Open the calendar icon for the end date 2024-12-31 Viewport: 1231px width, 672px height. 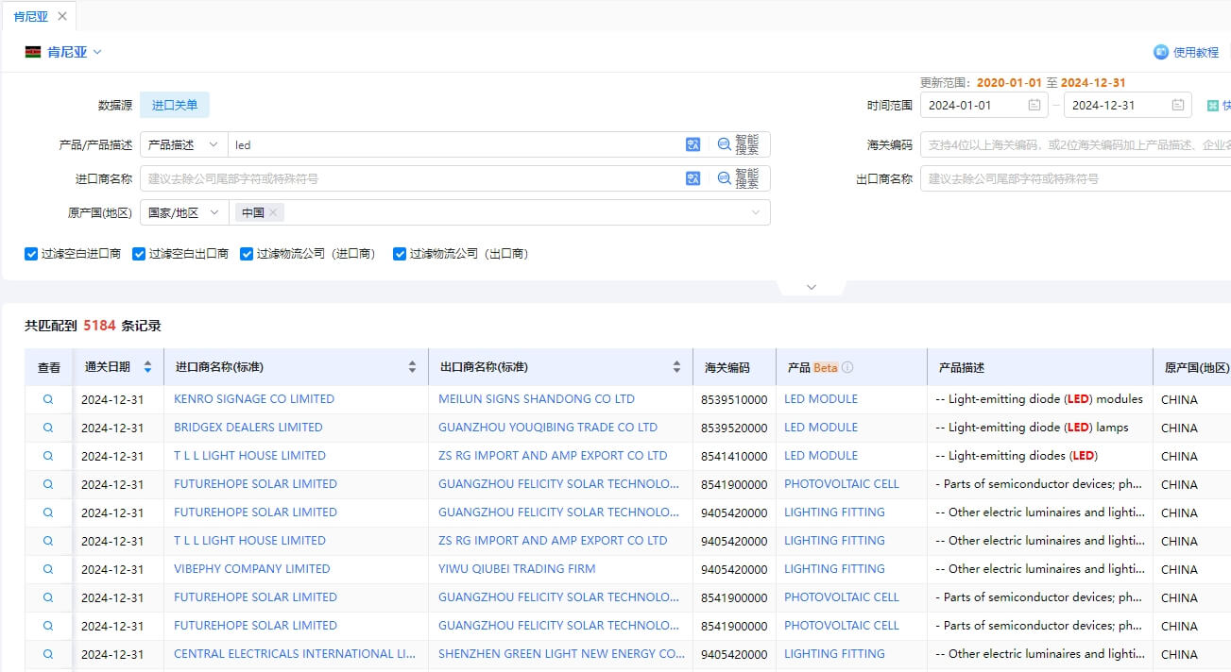click(1178, 105)
